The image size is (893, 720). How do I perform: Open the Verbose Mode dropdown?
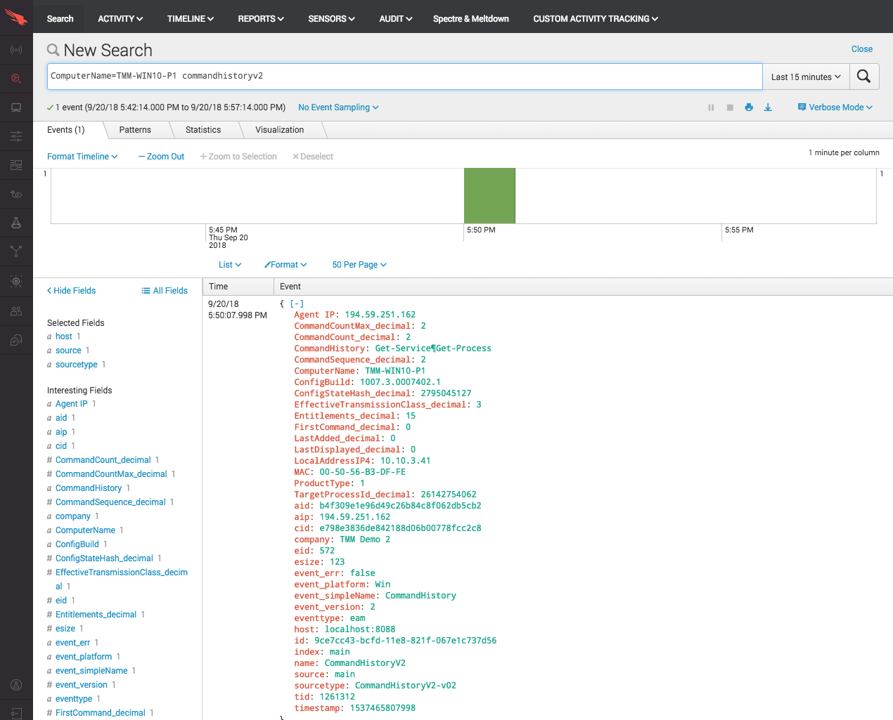835,107
